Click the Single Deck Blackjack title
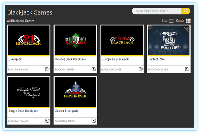 coord(23,111)
